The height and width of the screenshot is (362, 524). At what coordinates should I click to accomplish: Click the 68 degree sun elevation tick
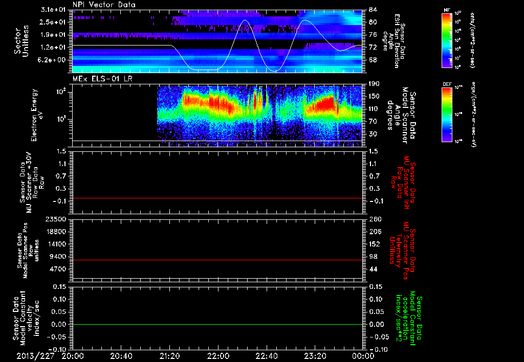373,60
